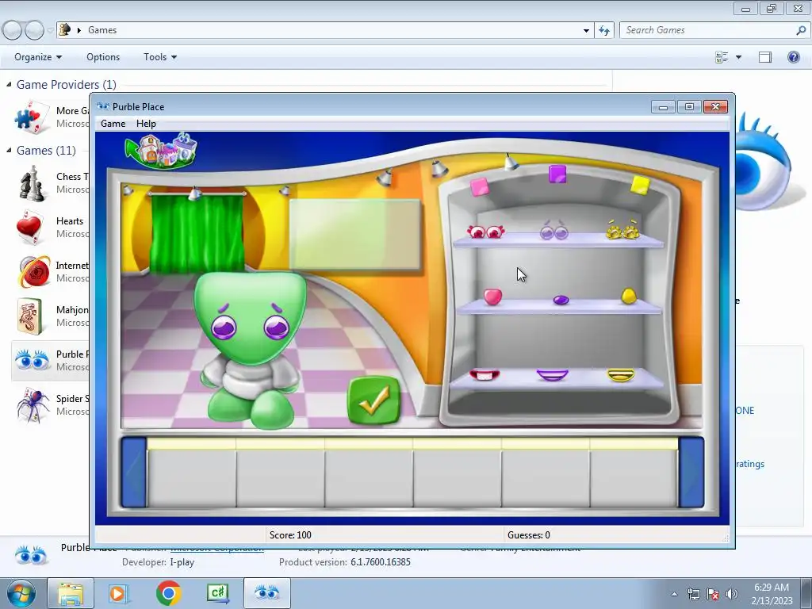The image size is (812, 609).
Task: Click the green checkmark to submit guess
Action: pos(374,400)
